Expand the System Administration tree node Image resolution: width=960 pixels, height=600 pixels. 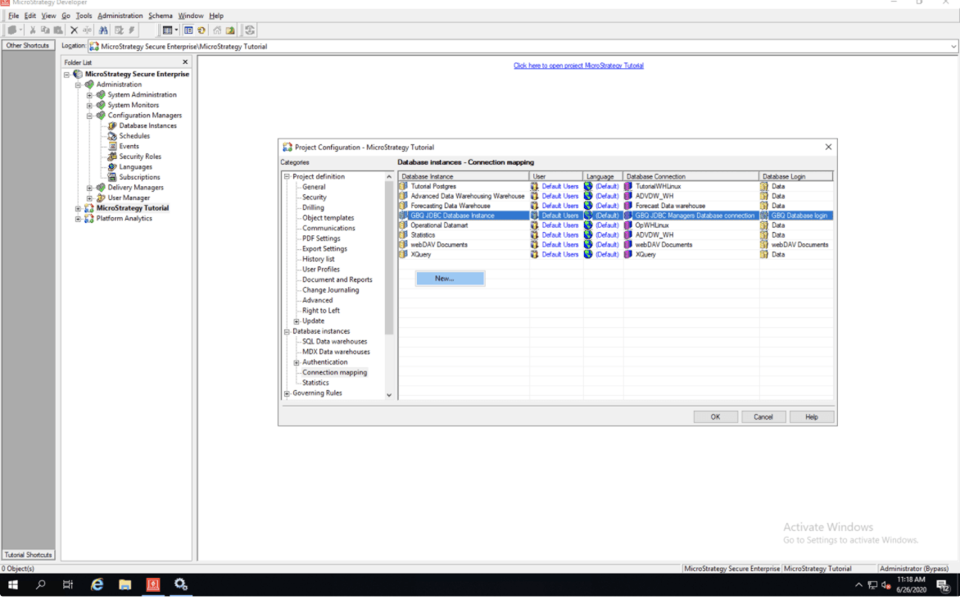tap(90, 95)
